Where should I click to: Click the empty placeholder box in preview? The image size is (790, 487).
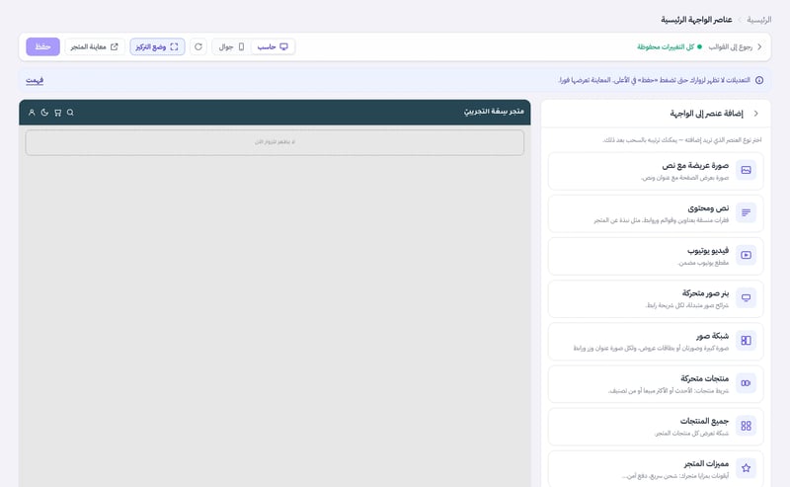click(275, 142)
